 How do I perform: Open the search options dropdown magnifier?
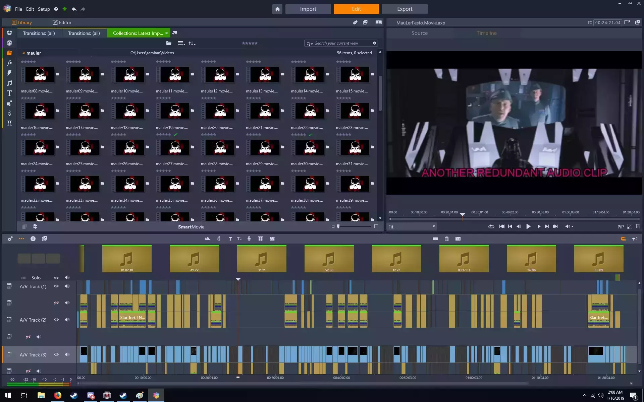(310, 44)
